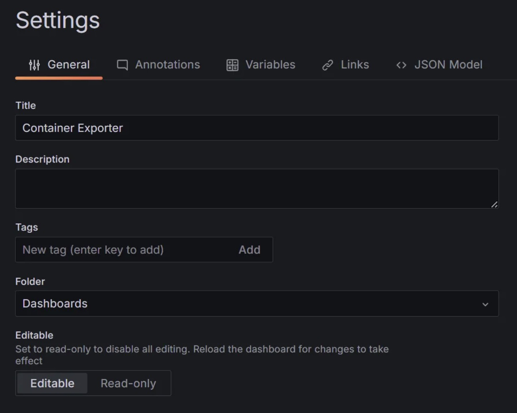Screen dimensions: 517x413
Task: Click the Variables table grid icon
Action: [232, 65]
